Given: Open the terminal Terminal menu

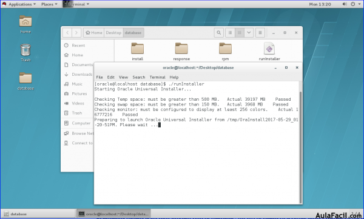Looking at the screenshot, I should coord(157,77).
